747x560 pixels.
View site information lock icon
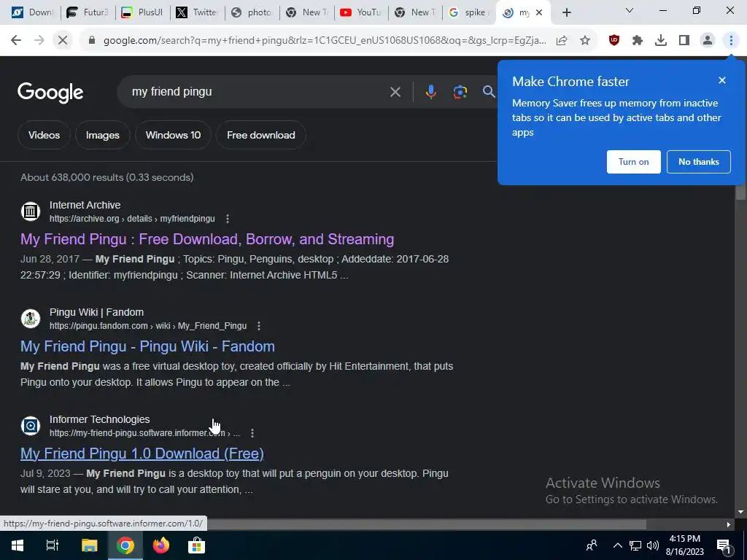tap(91, 41)
